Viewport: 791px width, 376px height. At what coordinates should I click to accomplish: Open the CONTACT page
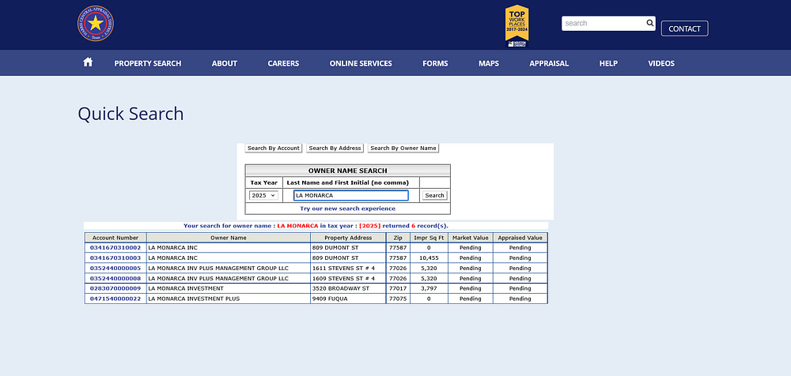[684, 28]
